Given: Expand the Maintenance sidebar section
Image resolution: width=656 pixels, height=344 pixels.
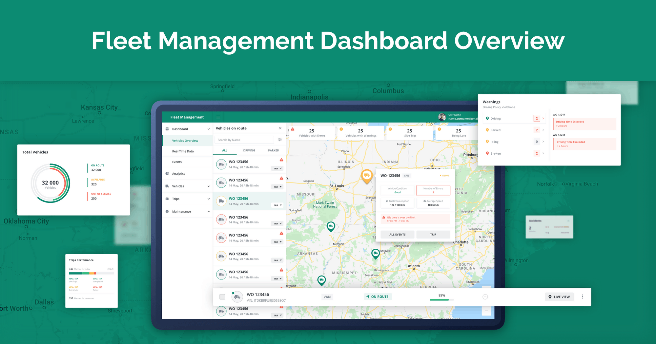Looking at the screenshot, I should [x=209, y=211].
